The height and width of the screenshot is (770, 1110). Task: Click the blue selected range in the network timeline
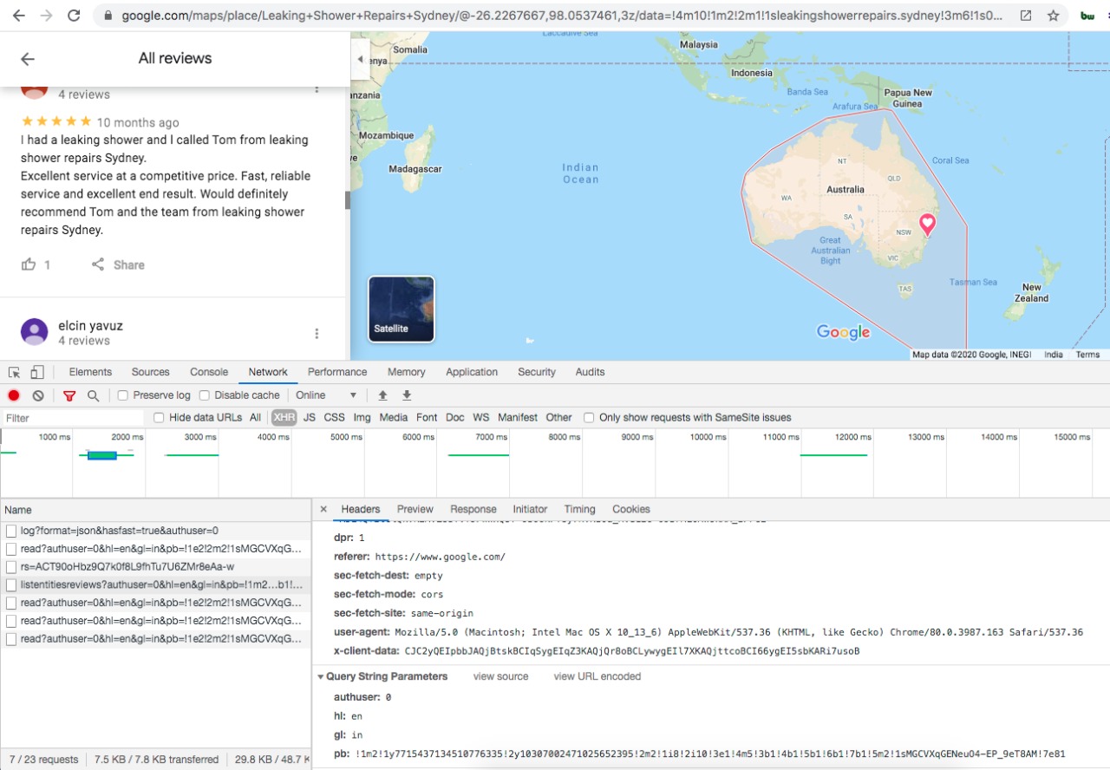point(102,455)
